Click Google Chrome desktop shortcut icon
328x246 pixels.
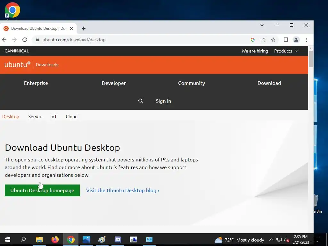(x=12, y=10)
